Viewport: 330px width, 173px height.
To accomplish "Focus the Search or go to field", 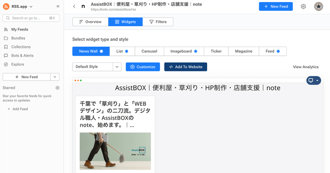I will pyautogui.click(x=31, y=18).
